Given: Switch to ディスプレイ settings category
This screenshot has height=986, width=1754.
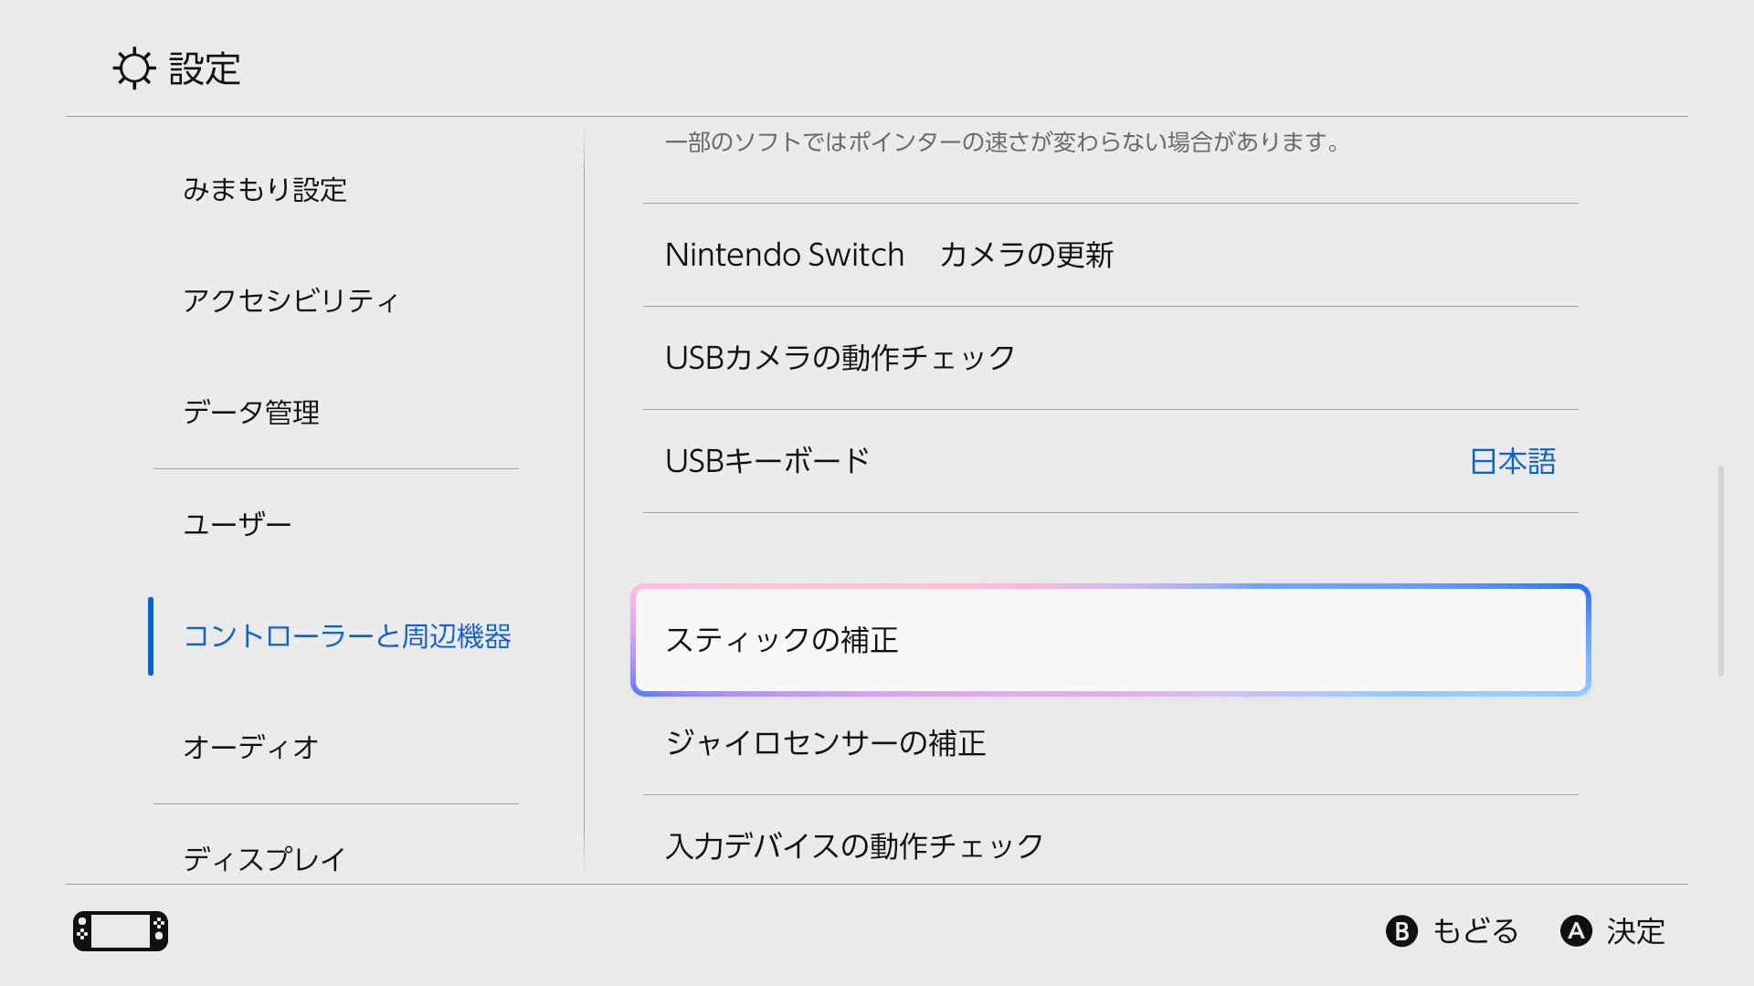Looking at the screenshot, I should [265, 858].
